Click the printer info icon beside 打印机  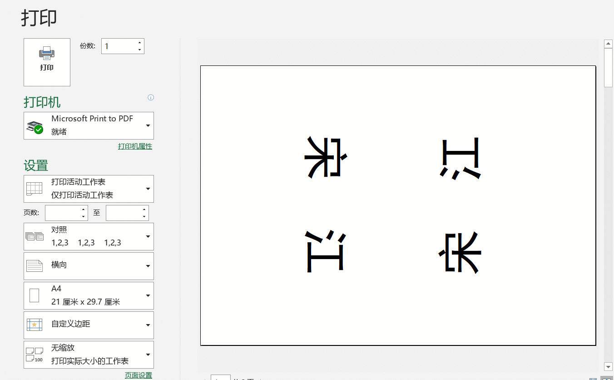[151, 97]
